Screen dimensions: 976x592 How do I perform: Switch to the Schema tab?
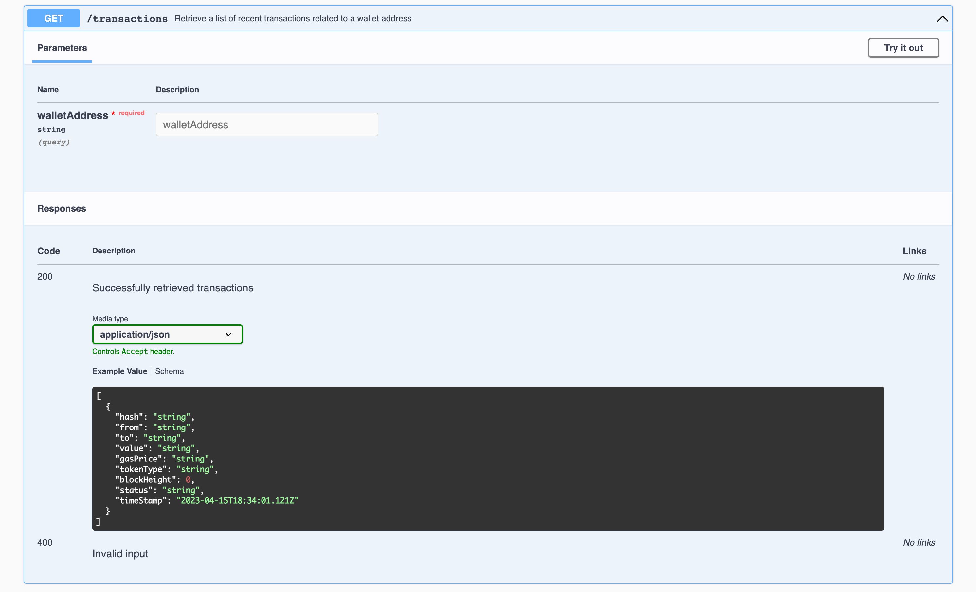pos(169,371)
